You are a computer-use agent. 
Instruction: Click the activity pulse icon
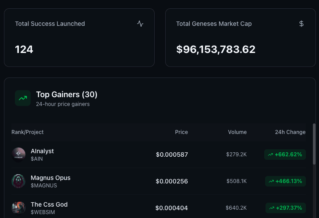pyautogui.click(x=140, y=24)
